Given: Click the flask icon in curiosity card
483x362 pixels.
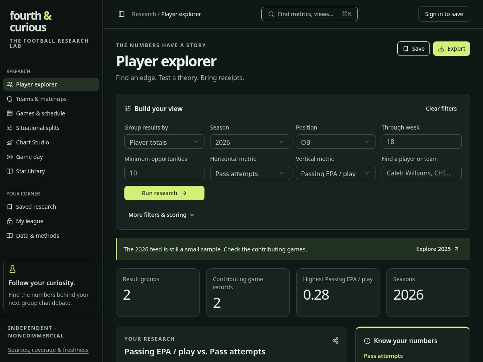Looking at the screenshot, I should pyautogui.click(x=12, y=269).
